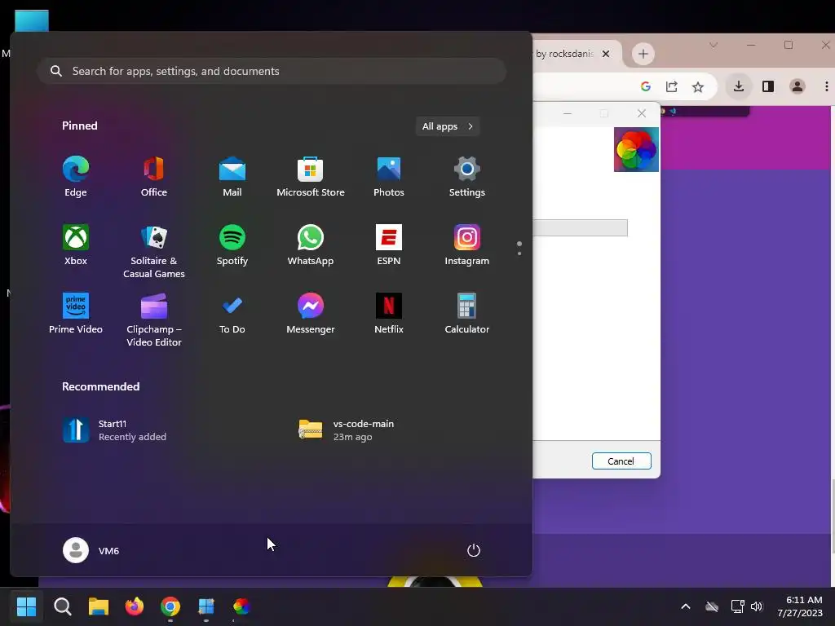Click the Google icon in Chrome address bar
Viewport: 835px width, 626px height.
coord(646,86)
